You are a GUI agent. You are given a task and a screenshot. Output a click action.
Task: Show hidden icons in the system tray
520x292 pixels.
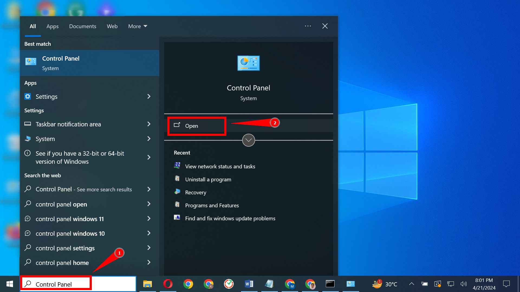tap(411, 284)
